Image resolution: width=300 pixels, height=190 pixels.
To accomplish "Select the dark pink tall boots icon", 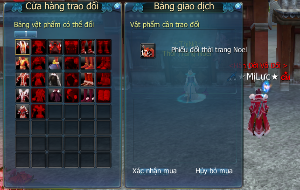I will click(x=87, y=95).
